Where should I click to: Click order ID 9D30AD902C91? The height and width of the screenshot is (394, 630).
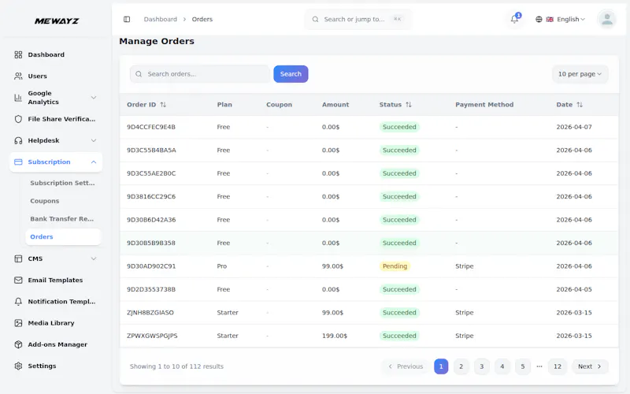tap(151, 266)
